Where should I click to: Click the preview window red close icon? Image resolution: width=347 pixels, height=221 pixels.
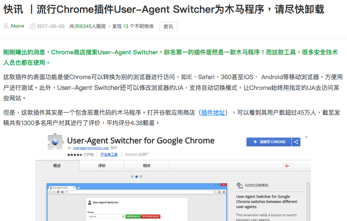coord(223,185)
